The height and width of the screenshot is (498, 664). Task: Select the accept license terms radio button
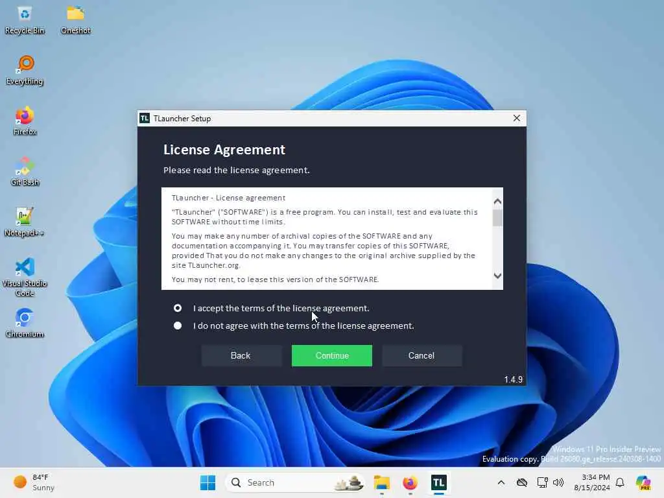178,308
